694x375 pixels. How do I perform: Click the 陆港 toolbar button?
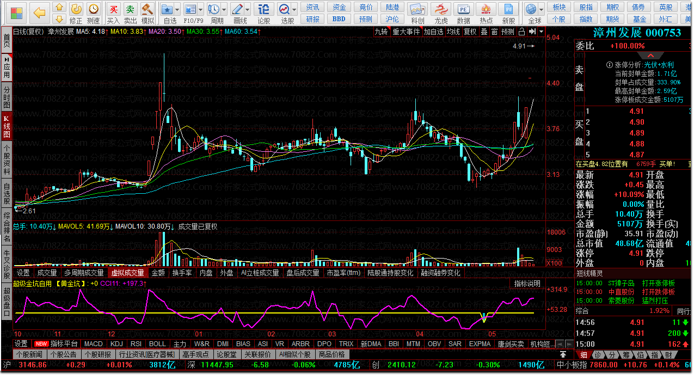392,7
